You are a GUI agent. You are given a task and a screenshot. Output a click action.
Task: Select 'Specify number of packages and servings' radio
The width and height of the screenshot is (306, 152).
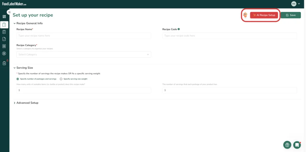[18, 79]
